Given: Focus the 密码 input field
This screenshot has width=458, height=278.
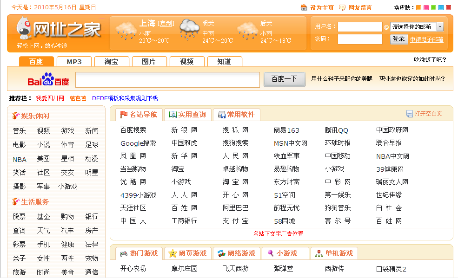Looking at the screenshot, I should click(x=360, y=39).
